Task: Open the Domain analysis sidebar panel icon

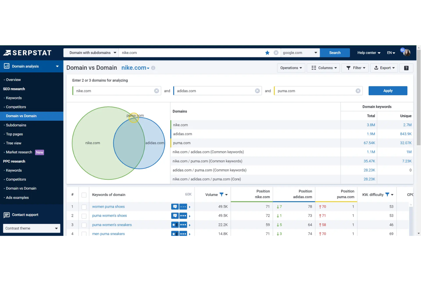Action: [x=7, y=66]
